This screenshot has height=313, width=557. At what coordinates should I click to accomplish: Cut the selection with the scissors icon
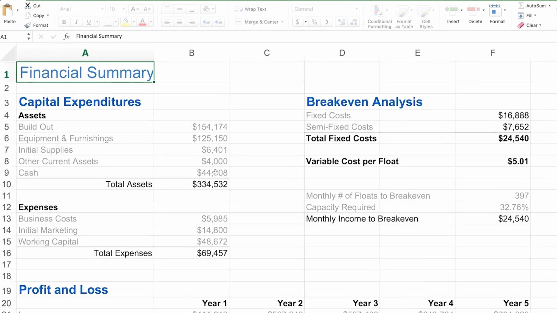[x=28, y=5]
